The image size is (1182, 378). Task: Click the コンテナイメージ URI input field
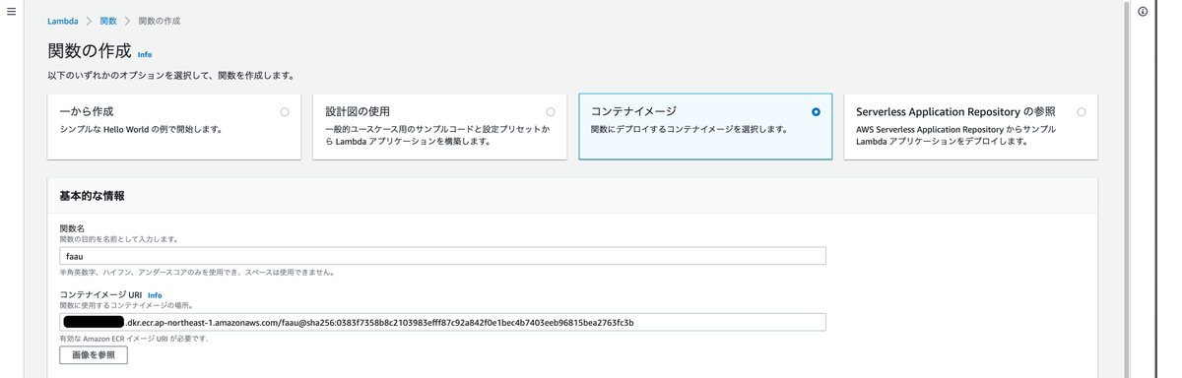tap(442, 322)
